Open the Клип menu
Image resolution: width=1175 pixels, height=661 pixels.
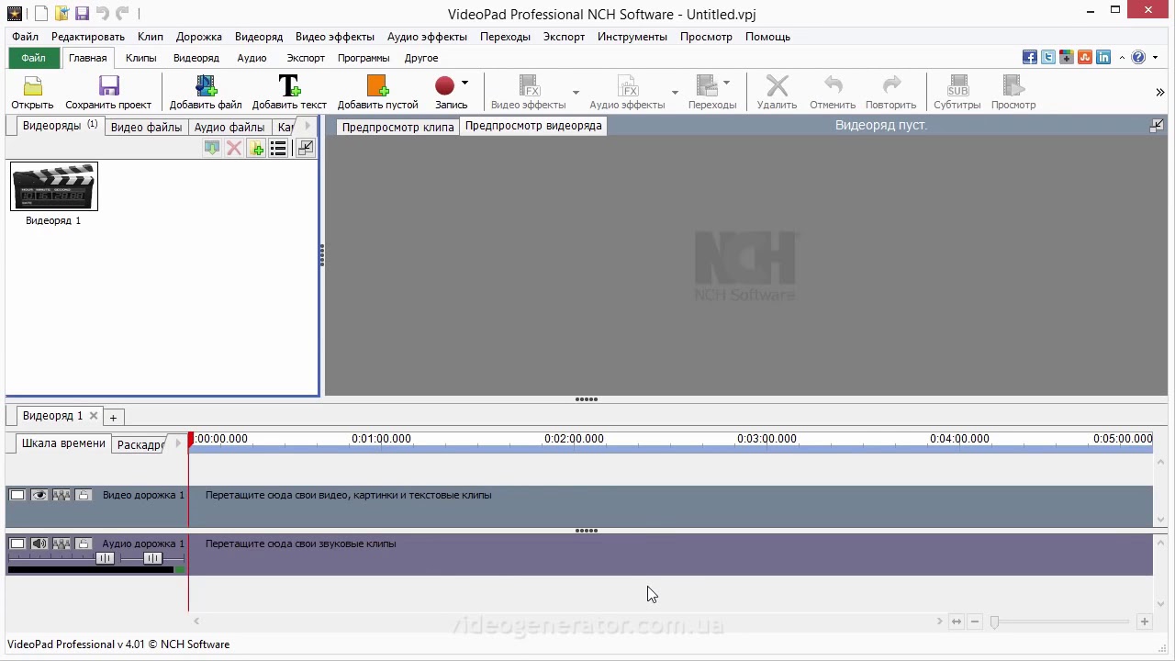(x=151, y=37)
